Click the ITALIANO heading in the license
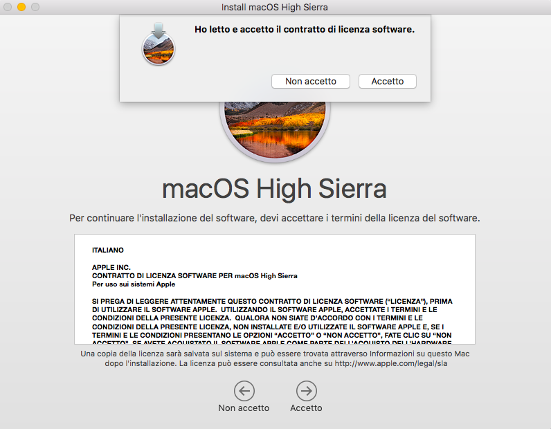 pos(108,250)
